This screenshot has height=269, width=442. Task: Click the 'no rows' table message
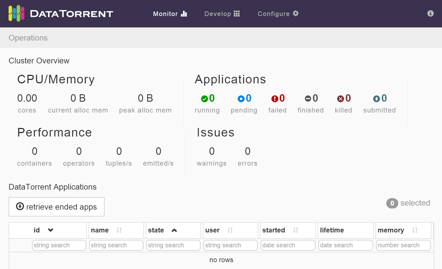221,260
